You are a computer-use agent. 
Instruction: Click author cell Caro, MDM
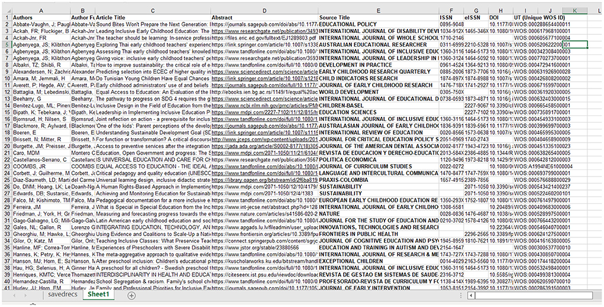pyautogui.click(x=41, y=153)
